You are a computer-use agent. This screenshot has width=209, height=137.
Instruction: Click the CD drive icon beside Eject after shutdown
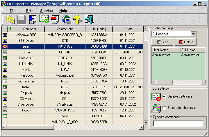156,108
